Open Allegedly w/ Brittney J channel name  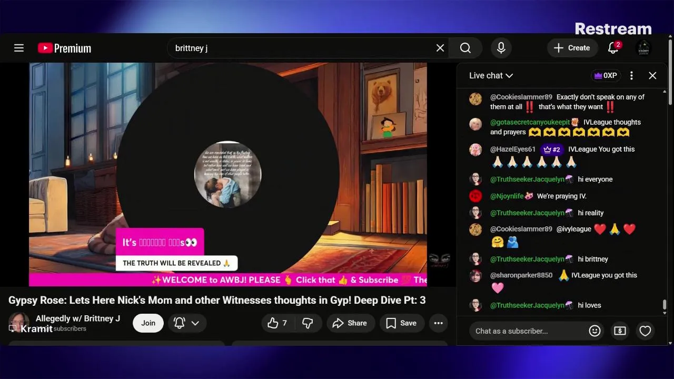pos(78,318)
